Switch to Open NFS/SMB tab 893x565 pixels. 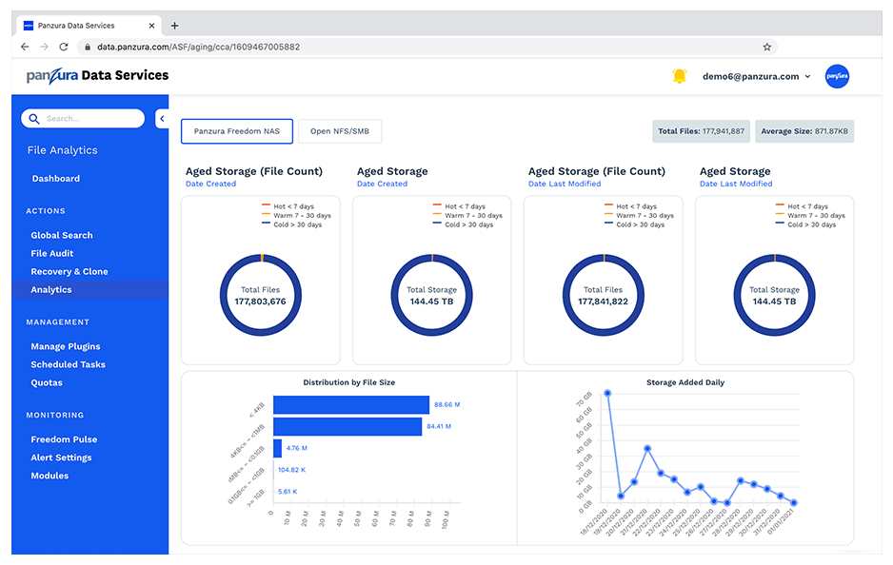click(340, 131)
